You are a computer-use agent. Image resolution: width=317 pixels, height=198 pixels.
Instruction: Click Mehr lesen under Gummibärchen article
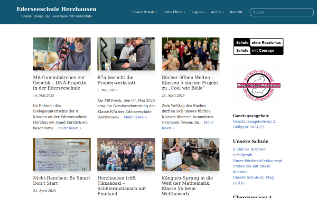[70, 128]
